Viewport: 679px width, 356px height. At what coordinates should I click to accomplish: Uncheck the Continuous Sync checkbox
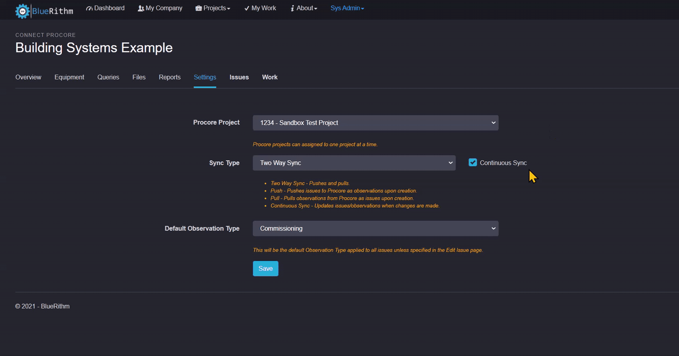tap(473, 162)
